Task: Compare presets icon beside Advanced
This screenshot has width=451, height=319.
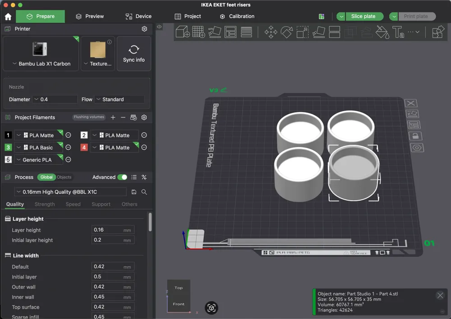Action: (144, 177)
